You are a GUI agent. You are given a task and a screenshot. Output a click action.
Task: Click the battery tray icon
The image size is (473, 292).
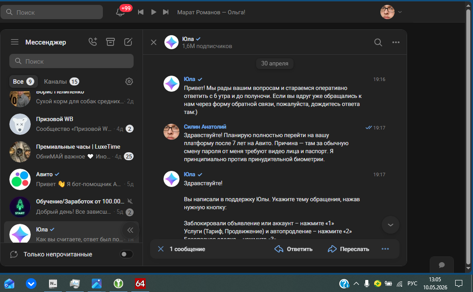pos(388,284)
